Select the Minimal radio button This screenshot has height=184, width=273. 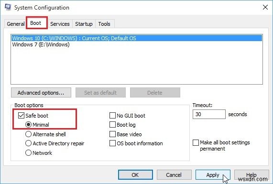[x=28, y=125]
